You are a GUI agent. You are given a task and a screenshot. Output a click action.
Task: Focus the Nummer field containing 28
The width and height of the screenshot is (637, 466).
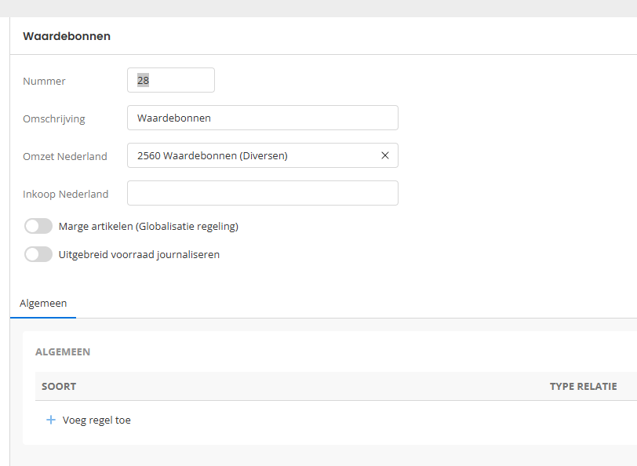coord(170,80)
